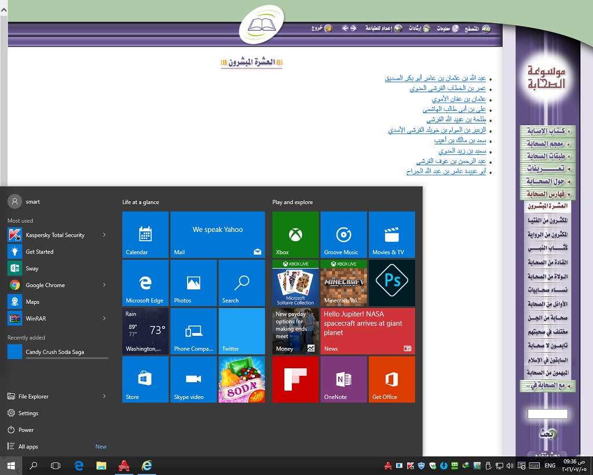Click the touch keyboard tray icon
This screenshot has width=593, height=475.
pos(535,466)
